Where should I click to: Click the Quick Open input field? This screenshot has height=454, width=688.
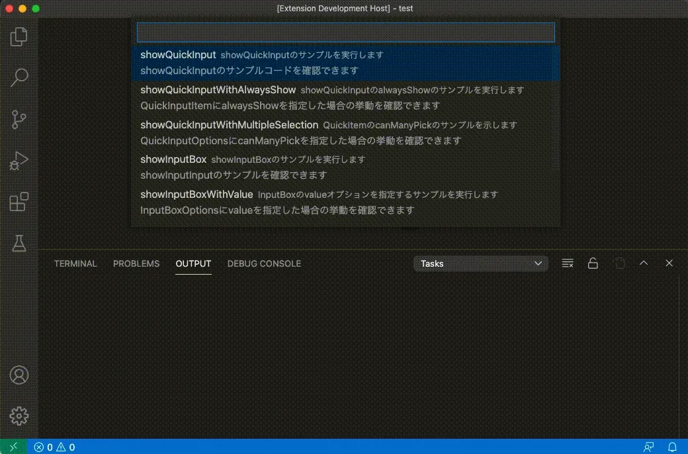[x=345, y=32]
